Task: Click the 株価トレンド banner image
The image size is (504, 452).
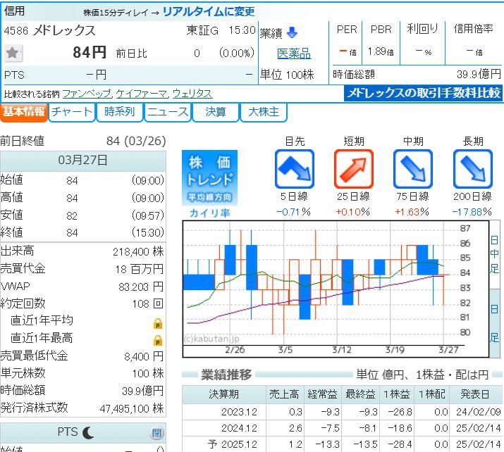Action: (209, 177)
